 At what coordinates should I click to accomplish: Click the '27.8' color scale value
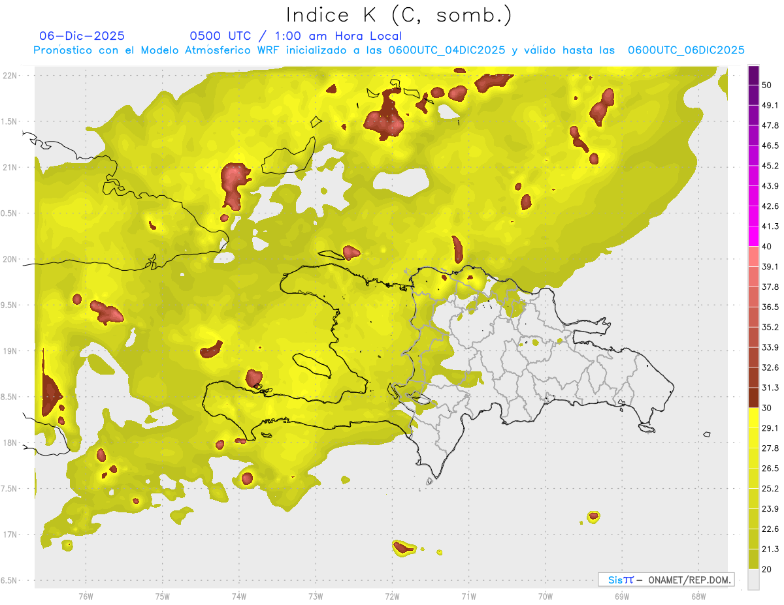(x=770, y=448)
